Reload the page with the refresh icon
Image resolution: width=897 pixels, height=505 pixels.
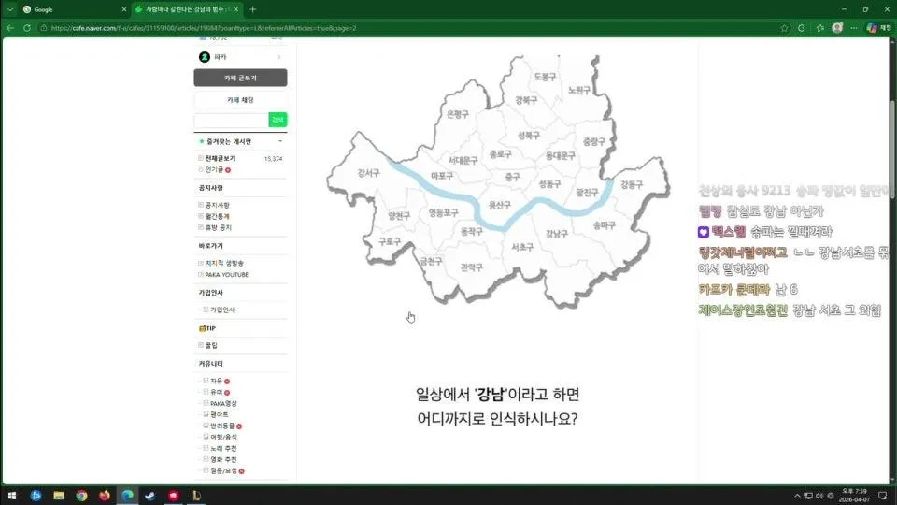27,27
